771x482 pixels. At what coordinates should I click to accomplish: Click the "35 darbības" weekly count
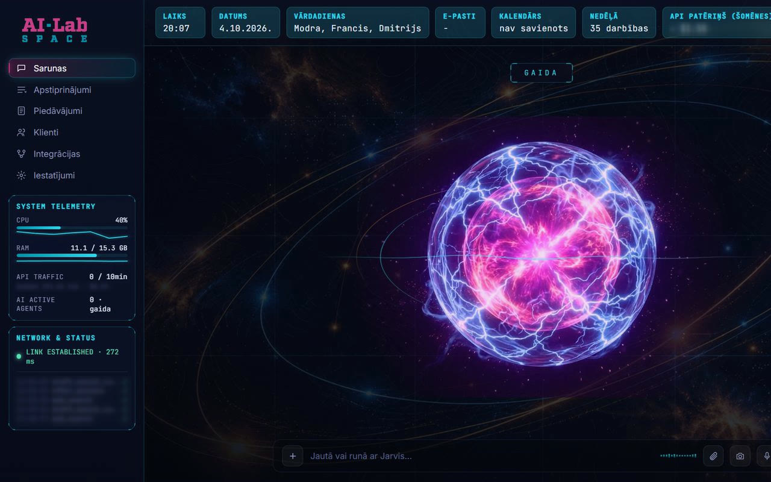(x=619, y=28)
